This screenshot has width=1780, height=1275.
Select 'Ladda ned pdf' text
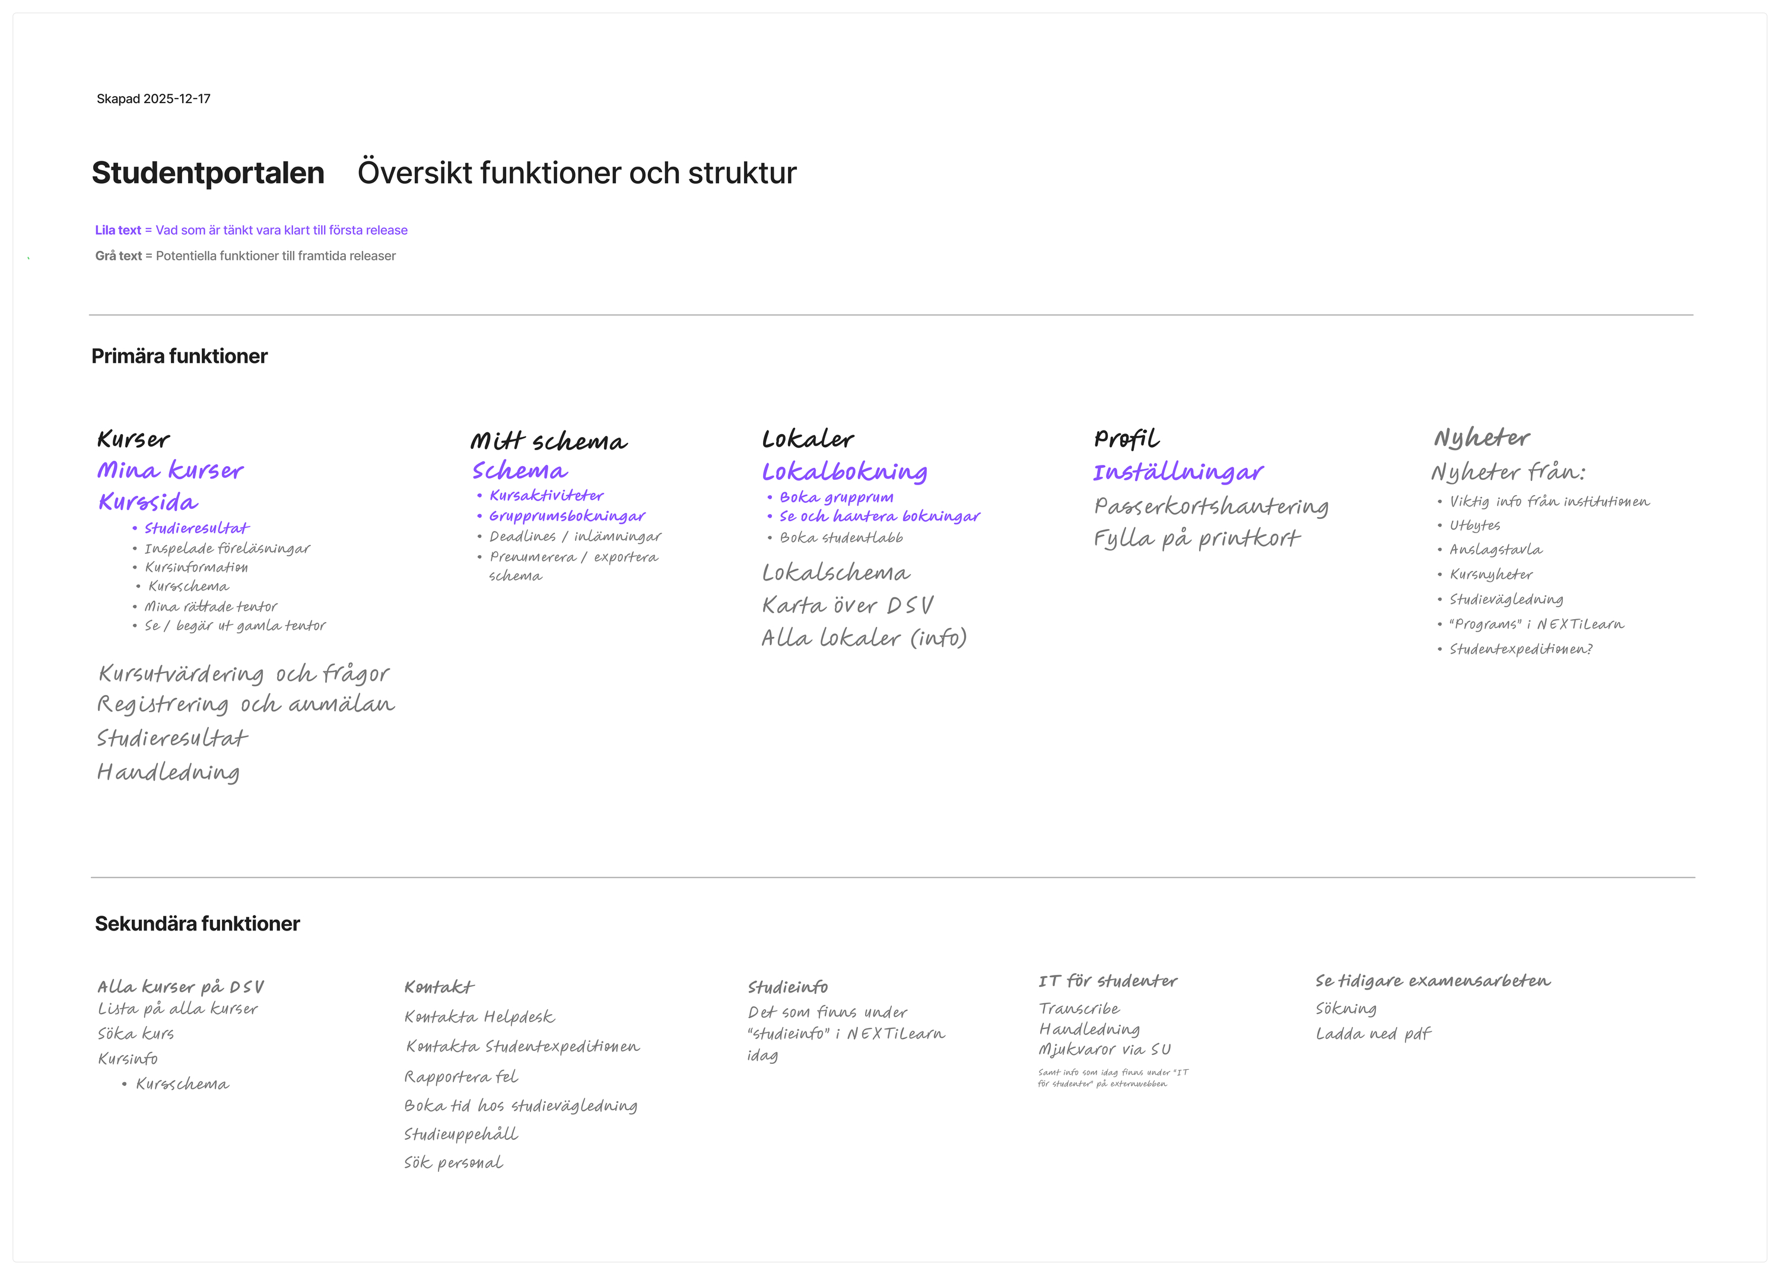point(1374,1033)
